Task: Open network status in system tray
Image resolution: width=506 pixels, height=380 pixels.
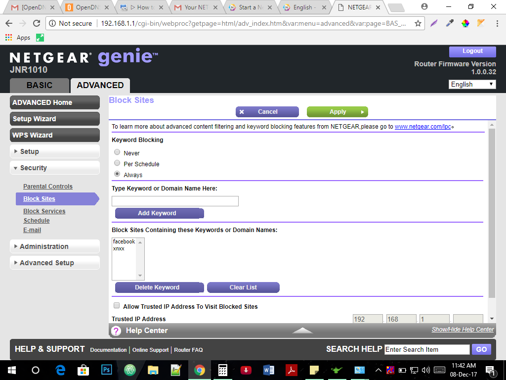Action: (x=414, y=370)
